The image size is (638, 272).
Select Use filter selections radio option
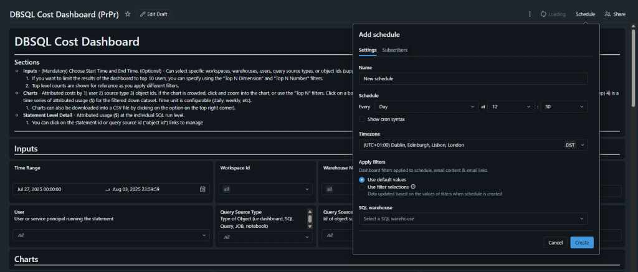(362, 187)
